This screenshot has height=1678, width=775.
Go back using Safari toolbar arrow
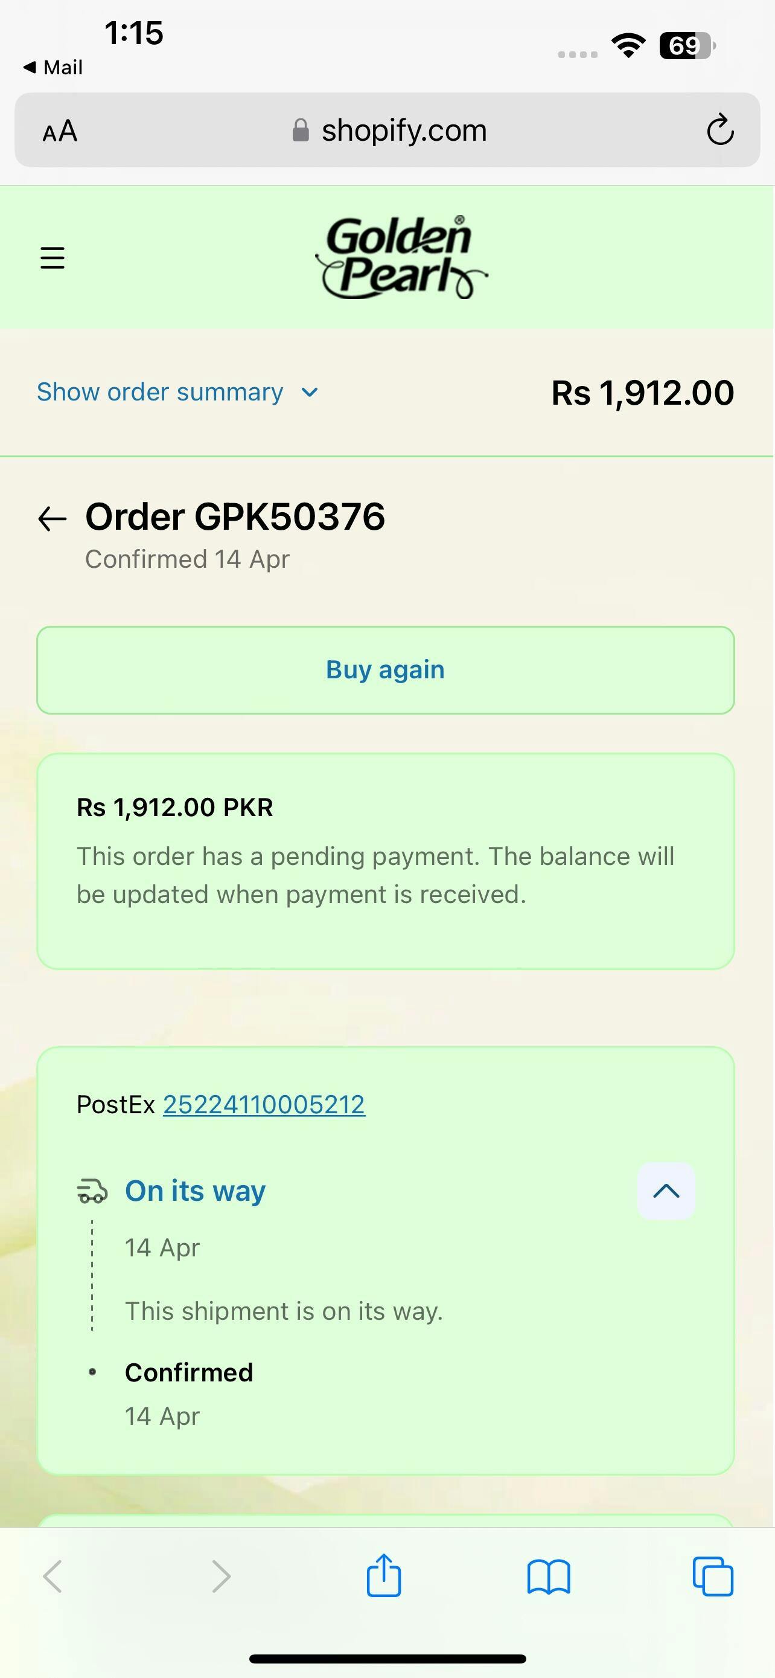[x=53, y=1577]
